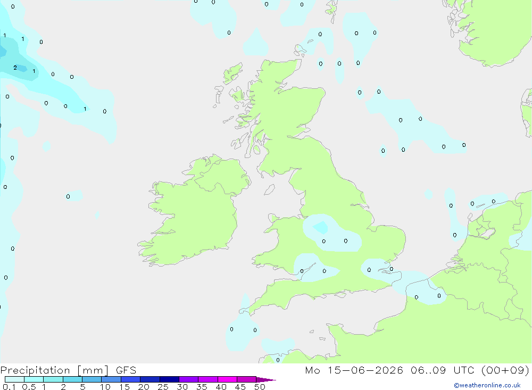Pick the 40 to 45 mm magenta swatch

pos(227,379)
